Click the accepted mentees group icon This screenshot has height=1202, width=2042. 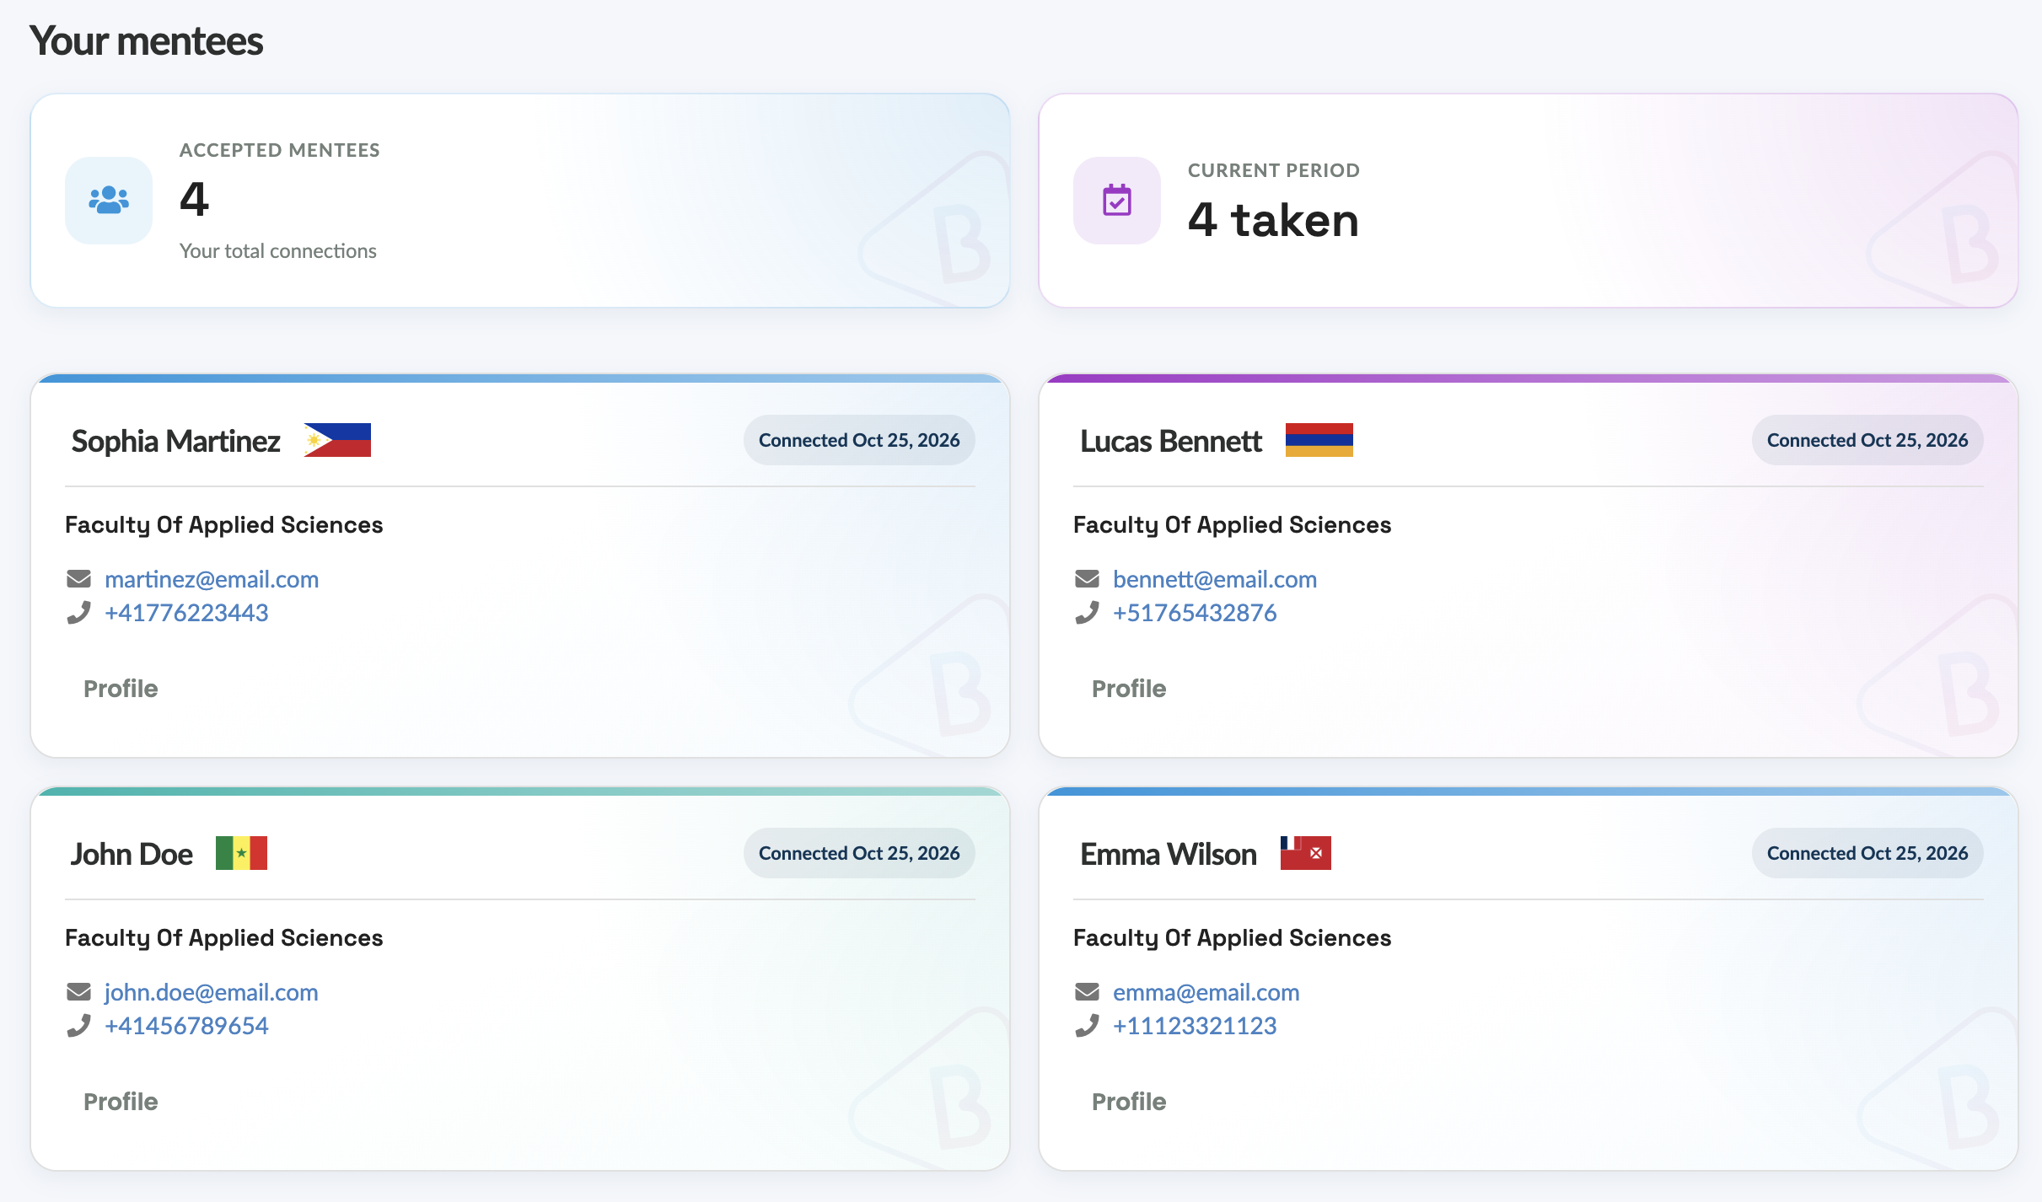tap(109, 200)
